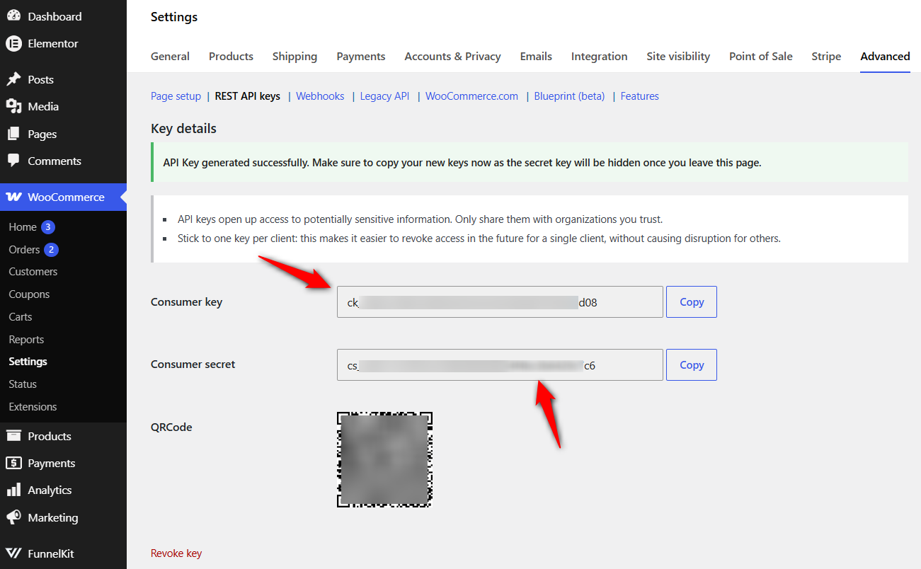Image resolution: width=921 pixels, height=569 pixels.
Task: Click the Products box icon
Action: [x=13, y=436]
